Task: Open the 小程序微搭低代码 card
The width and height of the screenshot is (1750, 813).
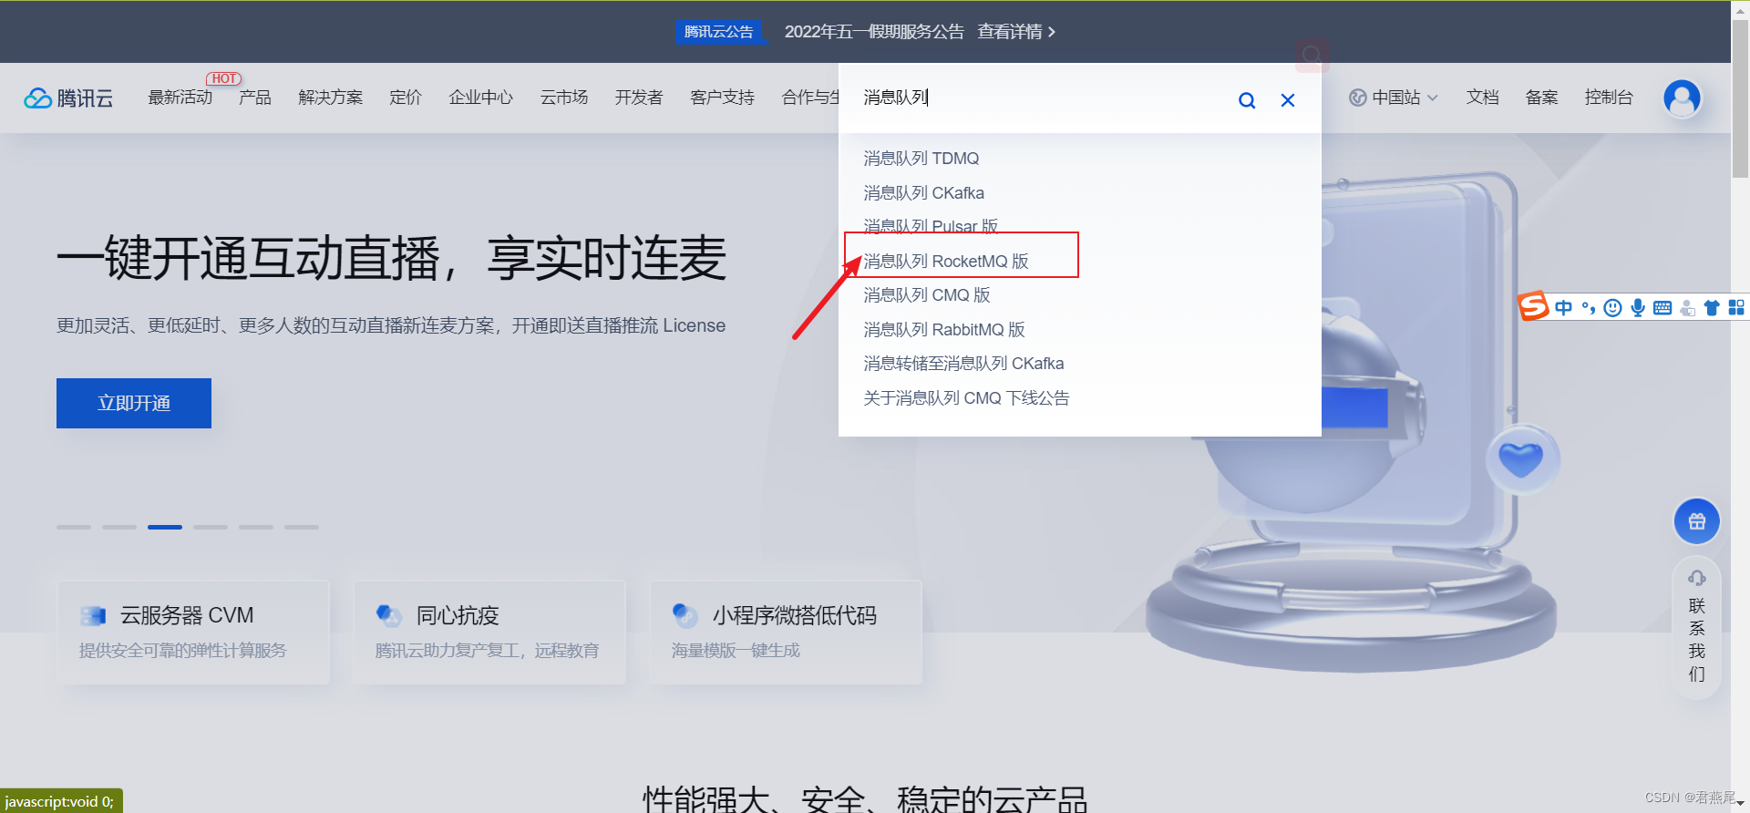Action: (x=786, y=632)
